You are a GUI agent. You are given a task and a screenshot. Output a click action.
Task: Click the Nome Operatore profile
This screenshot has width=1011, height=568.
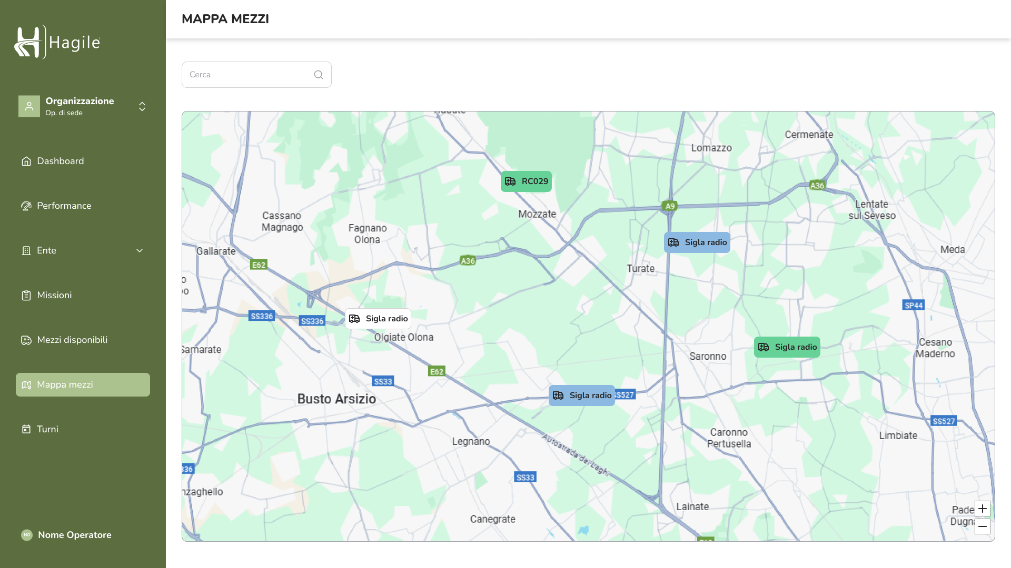[x=66, y=535]
